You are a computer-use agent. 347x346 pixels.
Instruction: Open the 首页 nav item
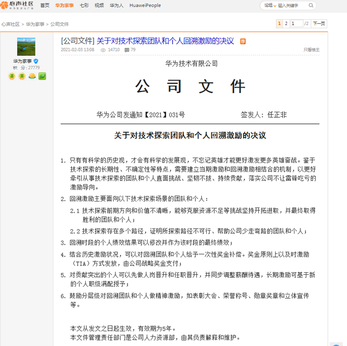tap(45, 5)
